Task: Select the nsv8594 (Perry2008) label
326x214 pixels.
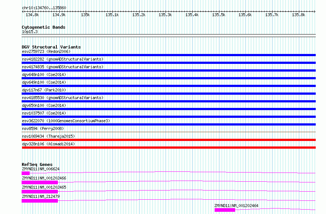Action: coord(43,128)
